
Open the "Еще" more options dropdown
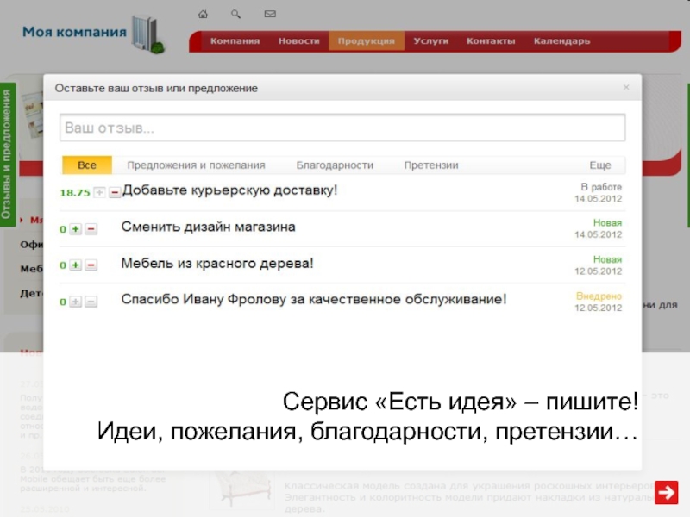tap(600, 165)
